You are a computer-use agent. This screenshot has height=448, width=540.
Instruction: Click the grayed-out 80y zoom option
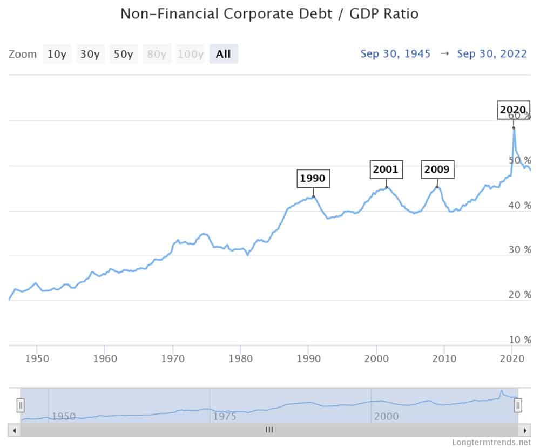157,53
